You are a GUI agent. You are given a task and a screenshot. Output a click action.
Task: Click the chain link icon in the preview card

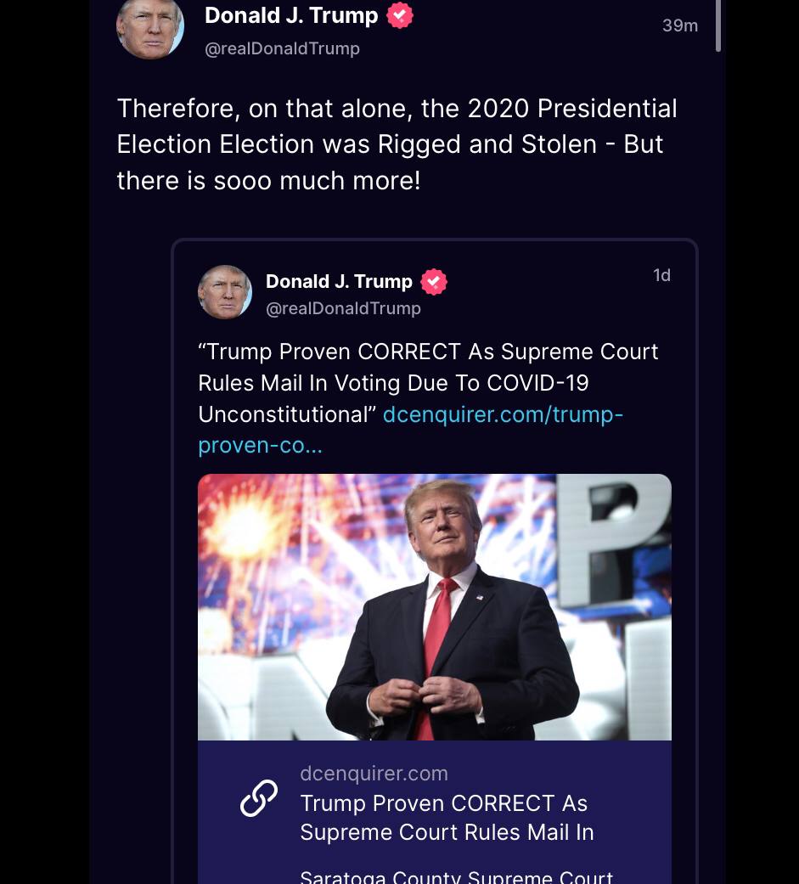pos(259,798)
